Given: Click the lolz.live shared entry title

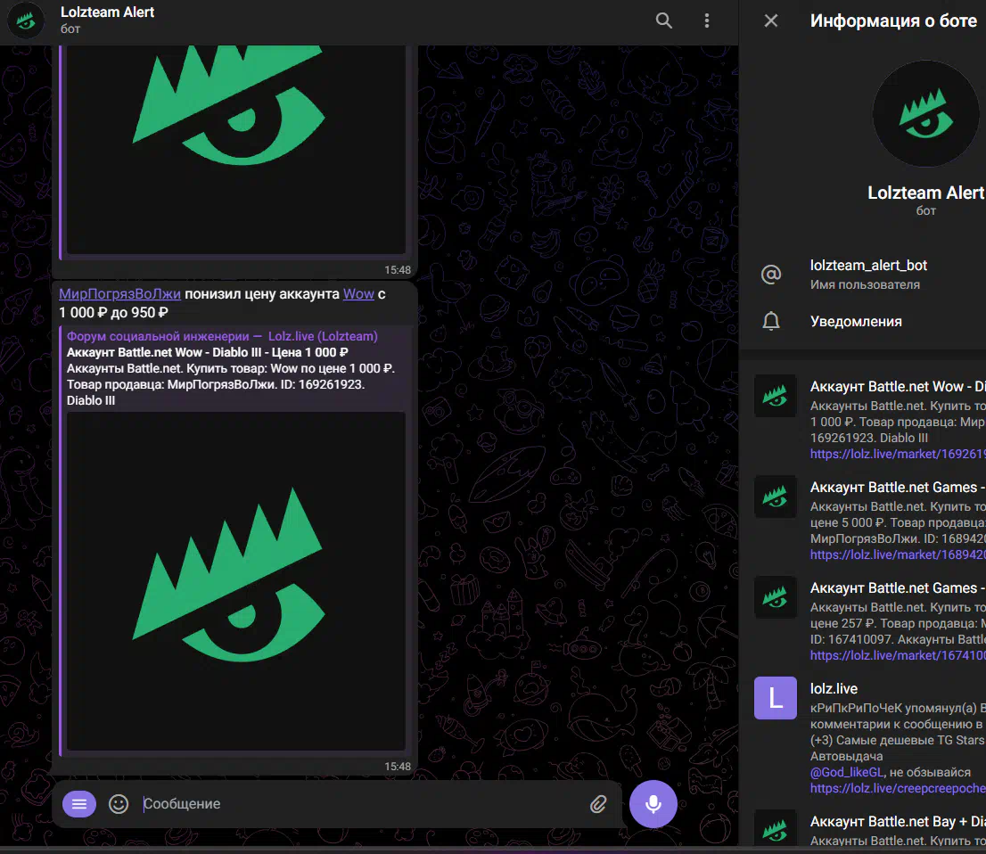Looking at the screenshot, I should pyautogui.click(x=834, y=688).
